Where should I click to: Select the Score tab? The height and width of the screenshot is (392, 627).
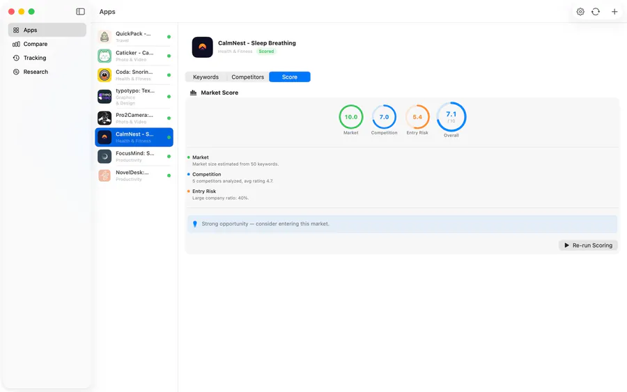290,77
